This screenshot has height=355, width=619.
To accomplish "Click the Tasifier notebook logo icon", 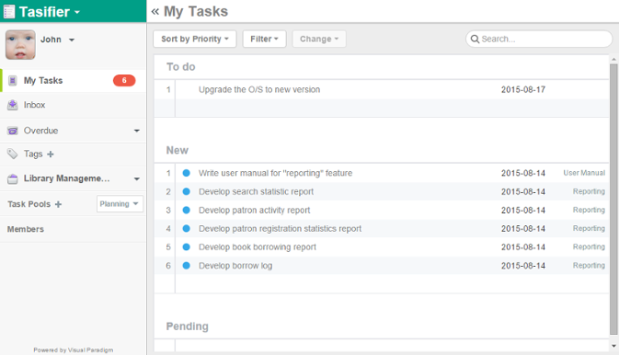I will [x=8, y=11].
